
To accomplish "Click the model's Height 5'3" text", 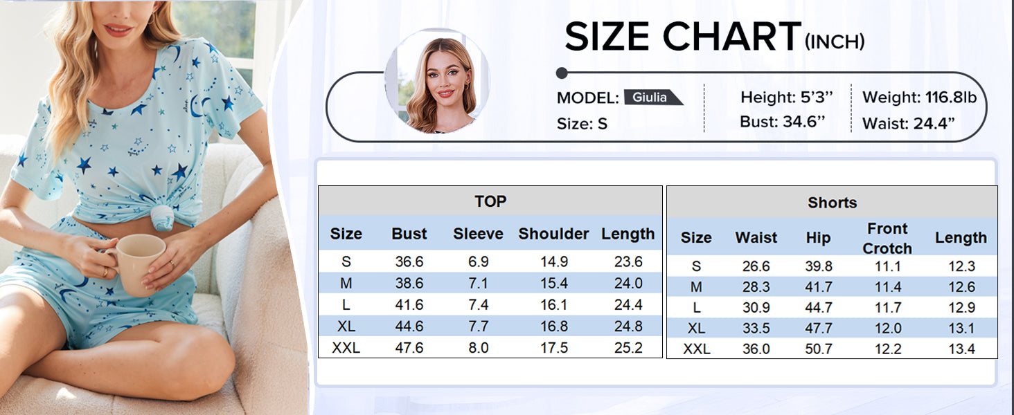I will click(786, 98).
